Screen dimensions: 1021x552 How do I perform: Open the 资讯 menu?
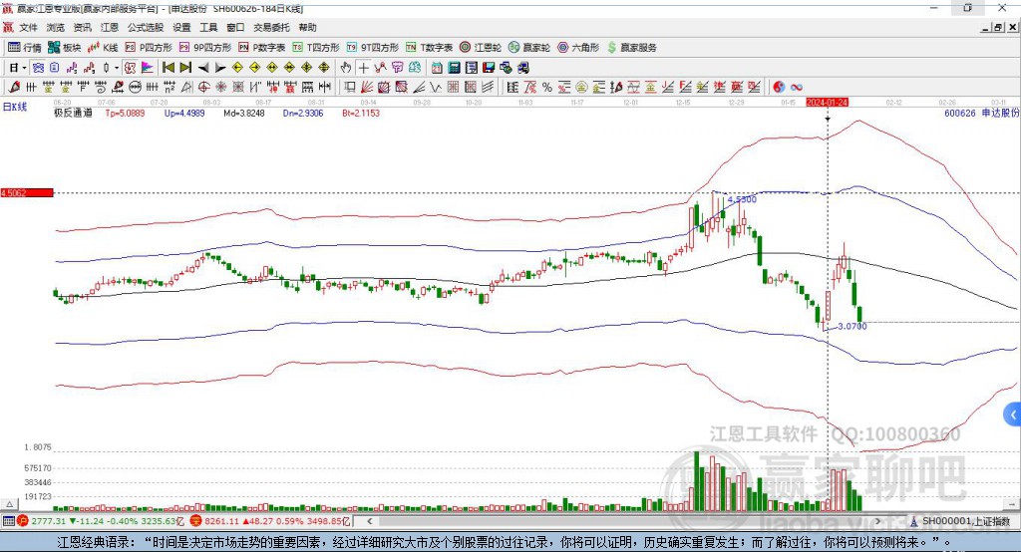pos(82,27)
